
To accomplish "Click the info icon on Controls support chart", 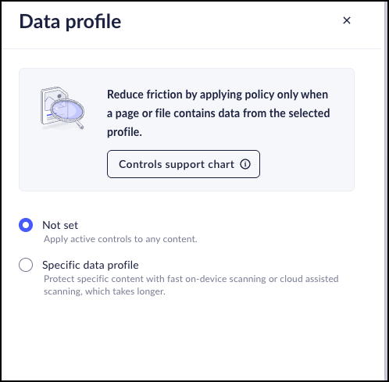I will pos(245,164).
